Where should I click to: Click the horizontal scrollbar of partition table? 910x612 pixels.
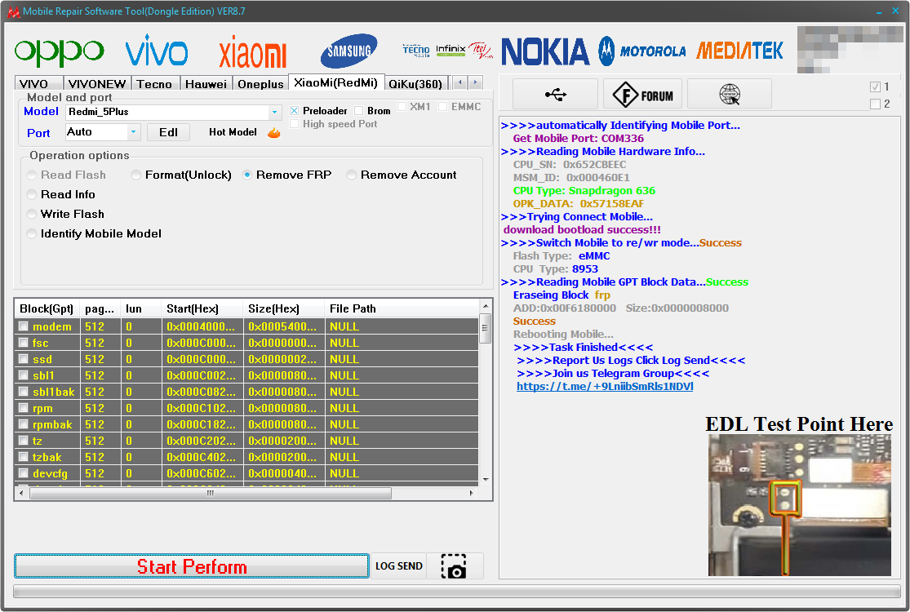coord(246,493)
